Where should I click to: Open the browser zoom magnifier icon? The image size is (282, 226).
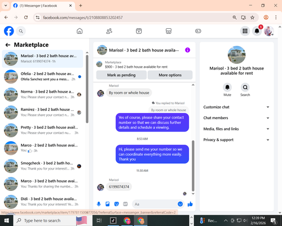tap(235, 18)
